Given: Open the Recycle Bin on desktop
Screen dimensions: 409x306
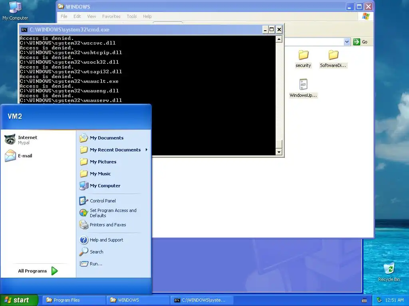Looking at the screenshot, I should 389,272.
